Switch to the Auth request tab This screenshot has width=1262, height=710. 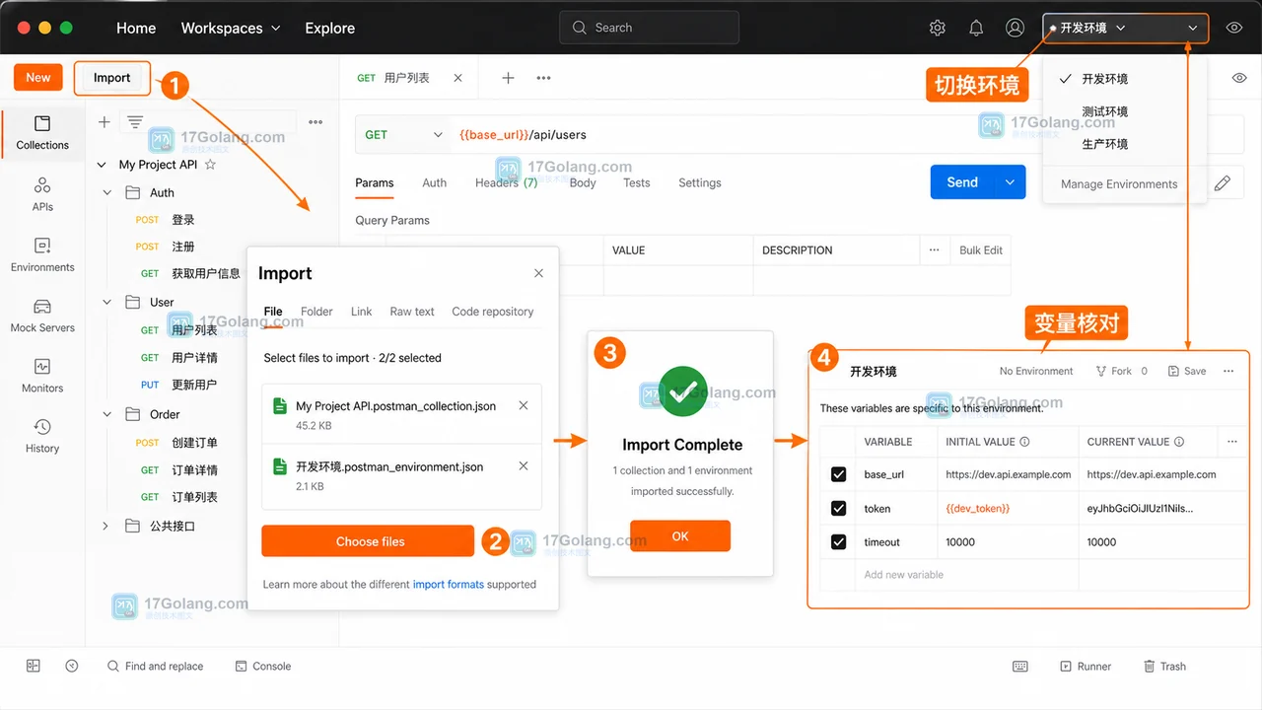point(434,182)
